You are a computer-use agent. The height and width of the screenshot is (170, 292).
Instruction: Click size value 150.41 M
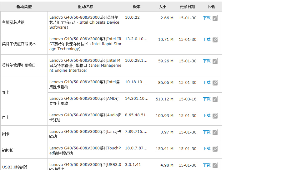coord(165,149)
